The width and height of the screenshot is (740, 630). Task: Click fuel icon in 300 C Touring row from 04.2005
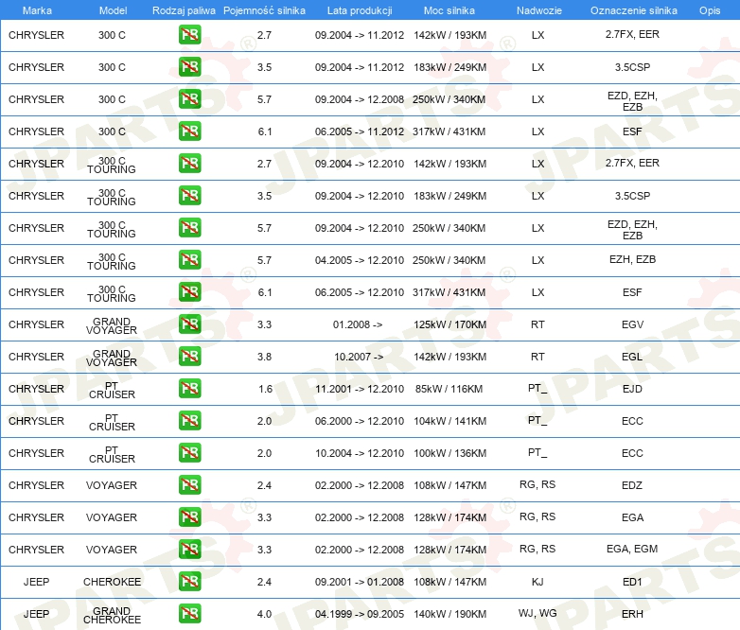click(x=189, y=259)
